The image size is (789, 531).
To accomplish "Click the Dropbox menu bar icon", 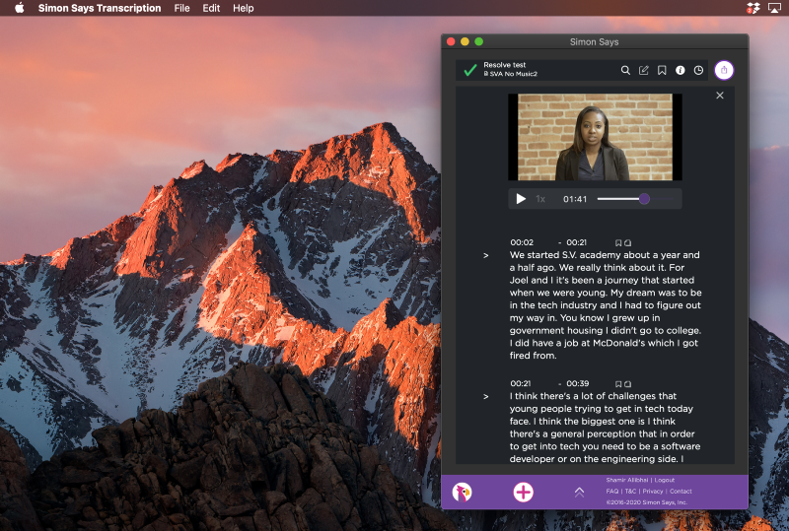I will click(x=753, y=8).
